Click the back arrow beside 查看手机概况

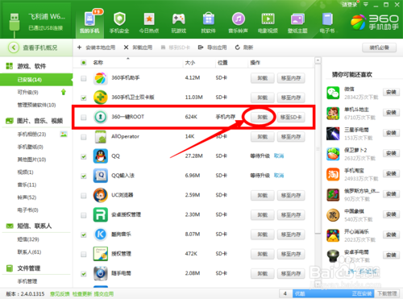(14, 48)
